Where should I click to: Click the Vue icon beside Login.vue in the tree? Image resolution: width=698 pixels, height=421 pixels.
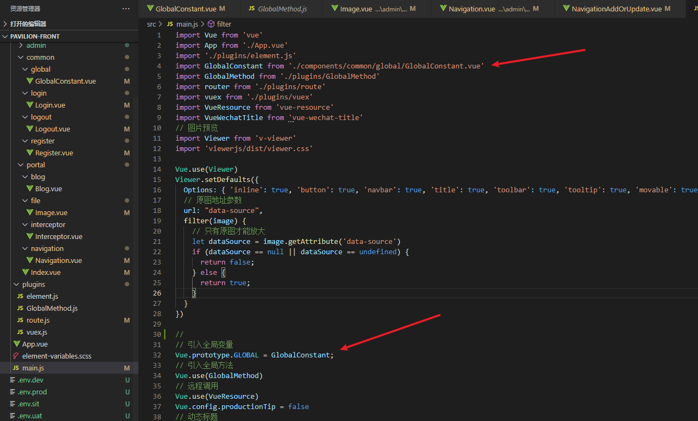[30, 105]
